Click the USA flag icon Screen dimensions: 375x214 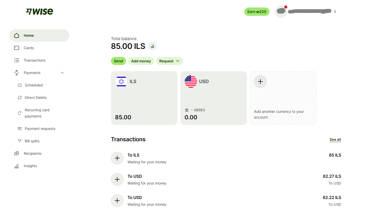191,82
